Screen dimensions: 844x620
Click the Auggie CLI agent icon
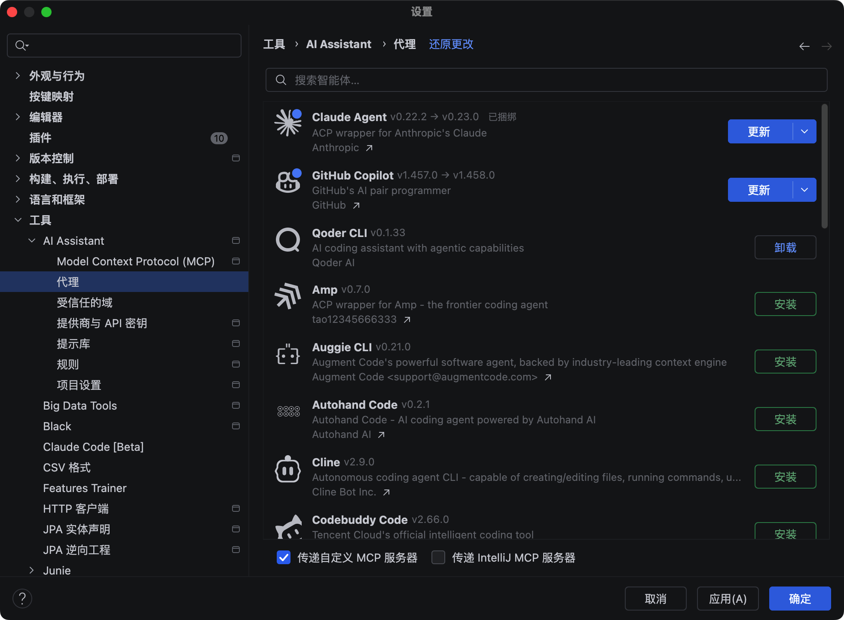click(287, 355)
